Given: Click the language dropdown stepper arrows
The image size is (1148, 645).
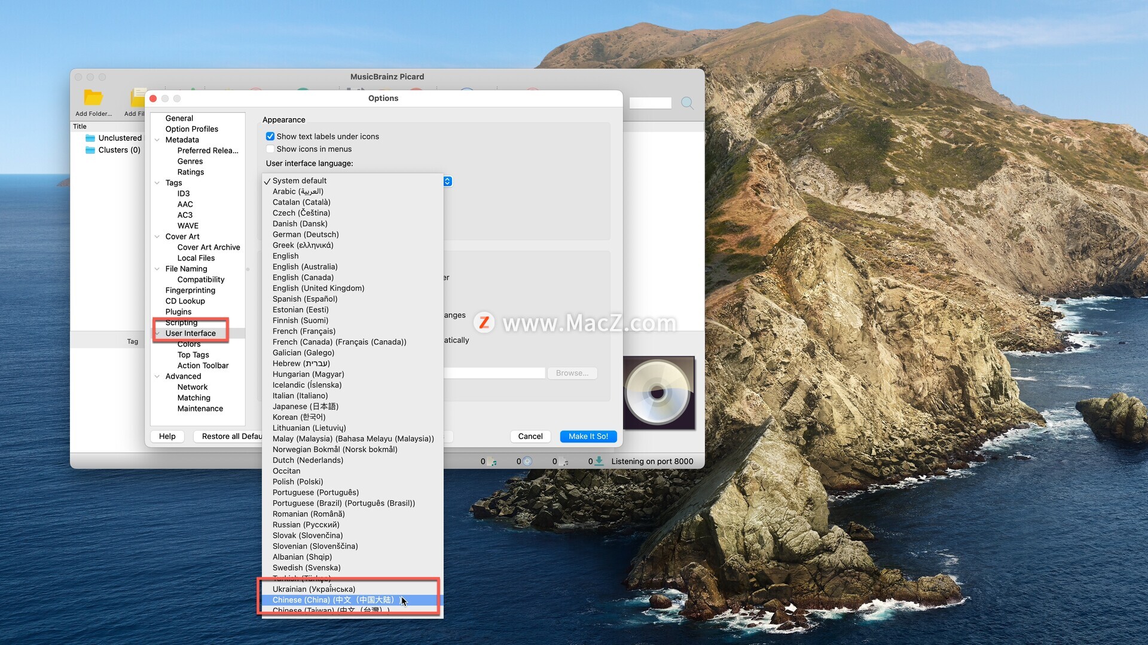Looking at the screenshot, I should click(x=448, y=181).
